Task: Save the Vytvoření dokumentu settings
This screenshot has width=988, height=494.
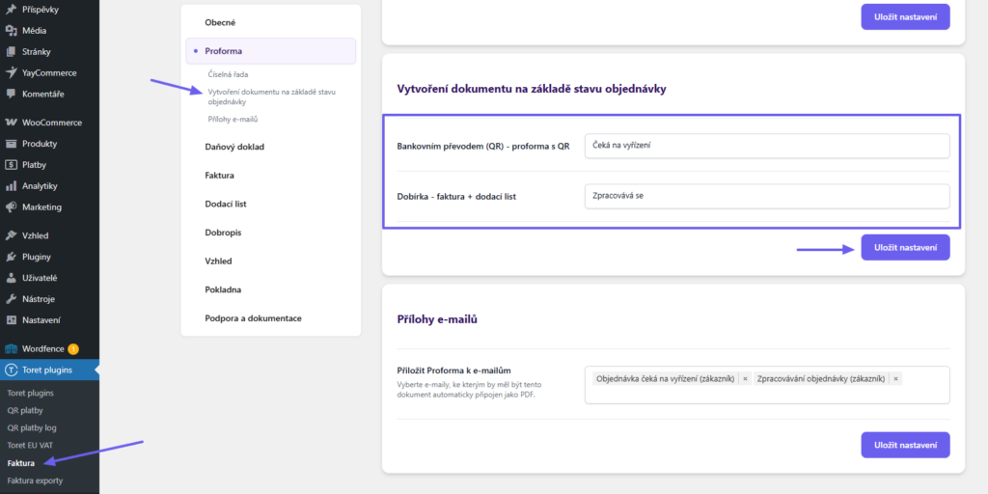Action: pos(905,248)
